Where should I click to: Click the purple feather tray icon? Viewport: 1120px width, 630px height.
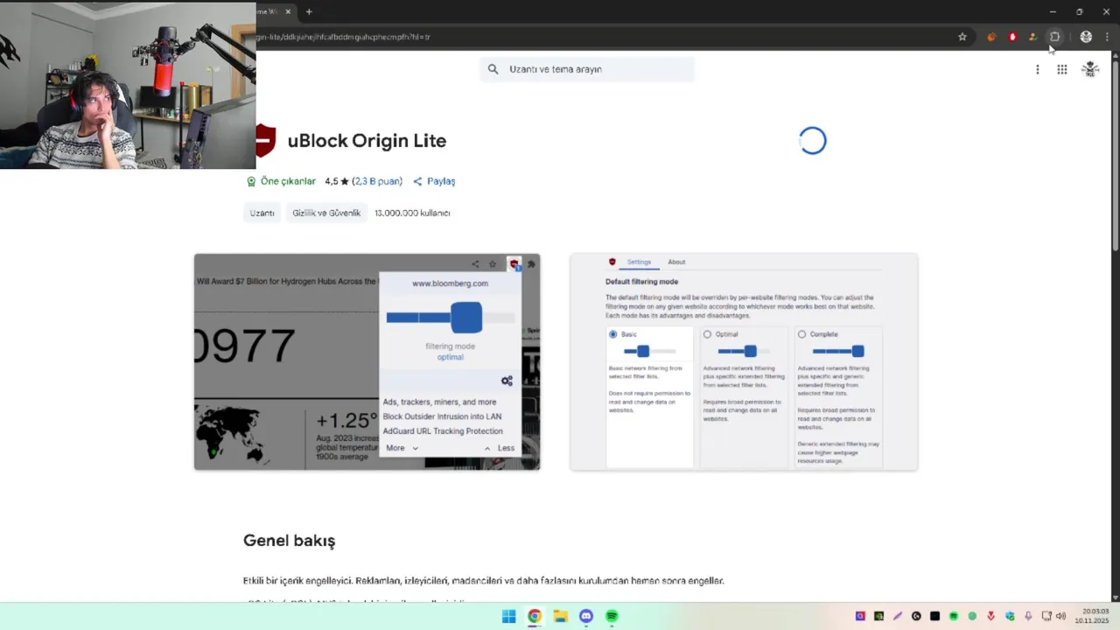897,616
